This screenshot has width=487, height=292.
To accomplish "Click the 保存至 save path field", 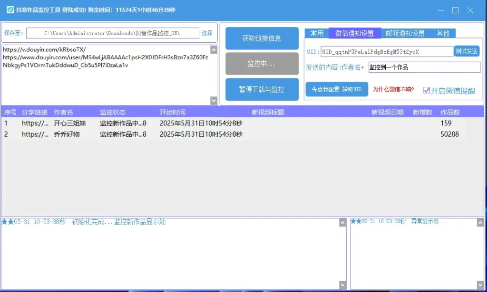I will coord(112,33).
